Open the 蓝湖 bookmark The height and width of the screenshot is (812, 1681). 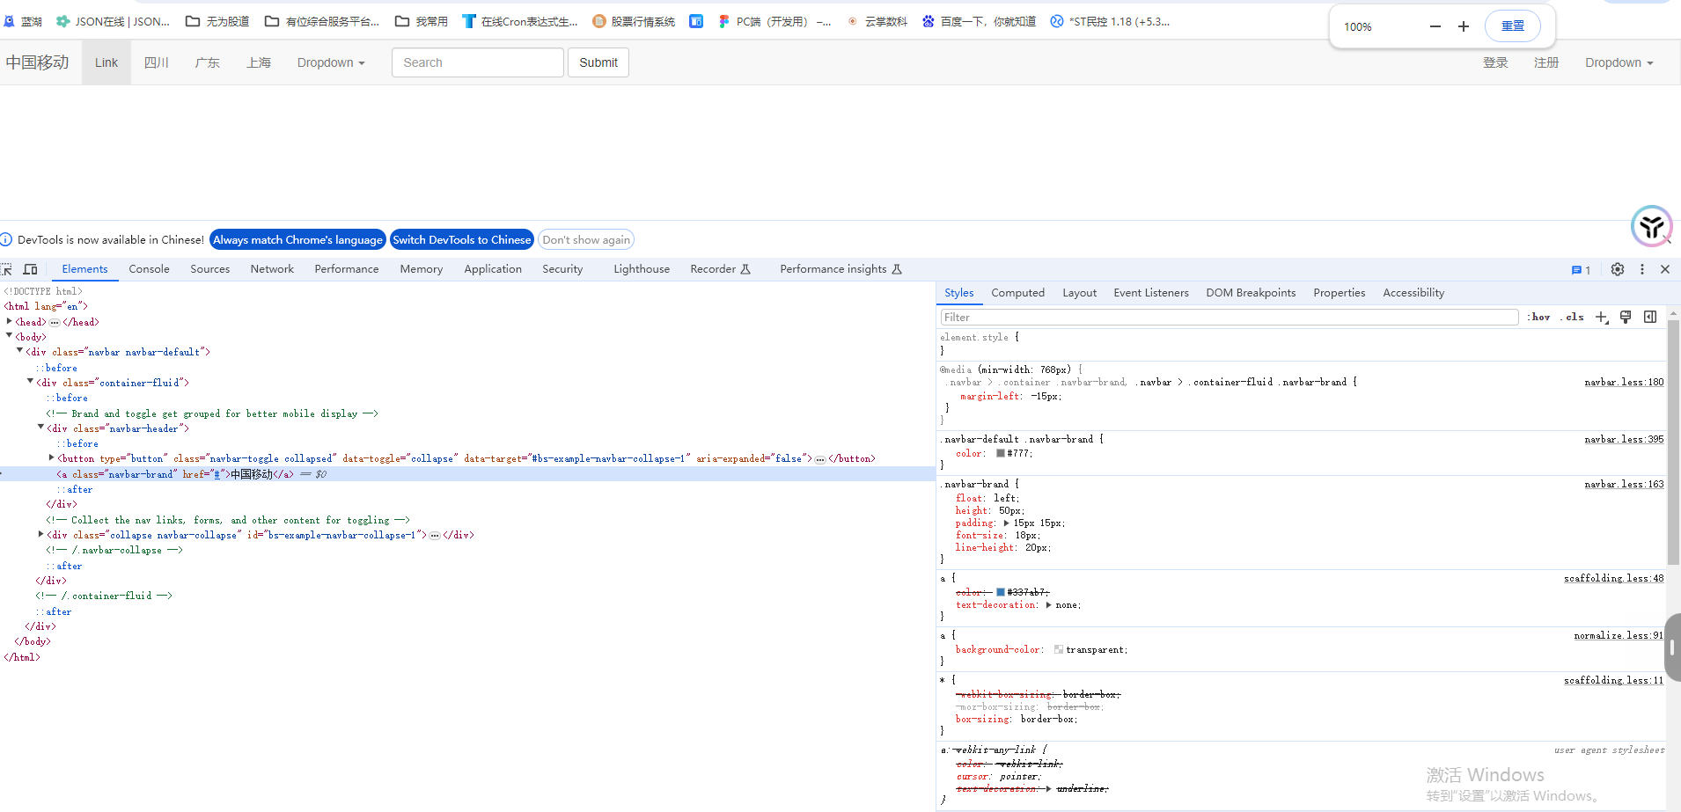(x=23, y=22)
